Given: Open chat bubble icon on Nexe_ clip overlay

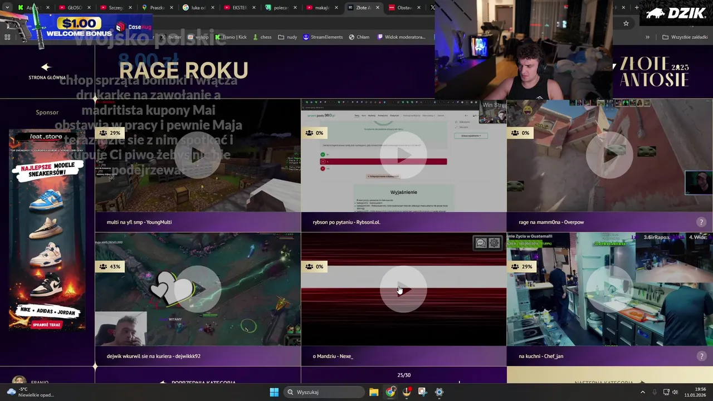Looking at the screenshot, I should (481, 243).
